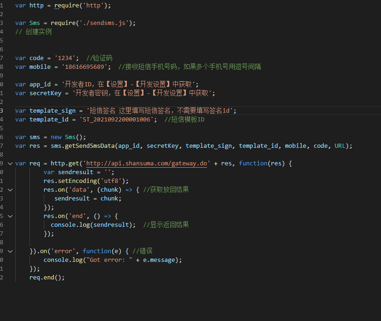This screenshot has height=321, width=381.
Task: Click the app_id variable declaration name
Action: pos(38,85)
